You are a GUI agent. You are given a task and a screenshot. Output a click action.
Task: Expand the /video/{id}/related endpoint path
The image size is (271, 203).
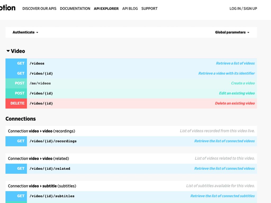coord(50,168)
